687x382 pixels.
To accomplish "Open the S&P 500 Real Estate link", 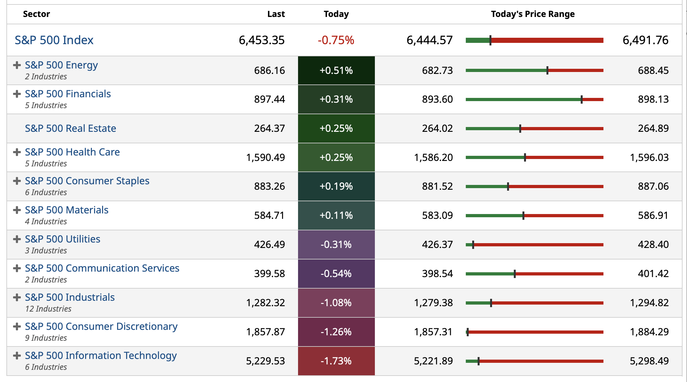I will [x=70, y=129].
